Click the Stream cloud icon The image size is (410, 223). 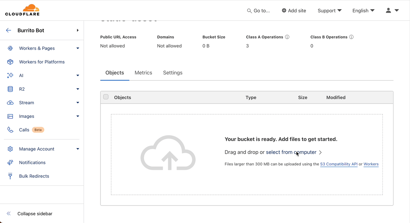coord(10,103)
